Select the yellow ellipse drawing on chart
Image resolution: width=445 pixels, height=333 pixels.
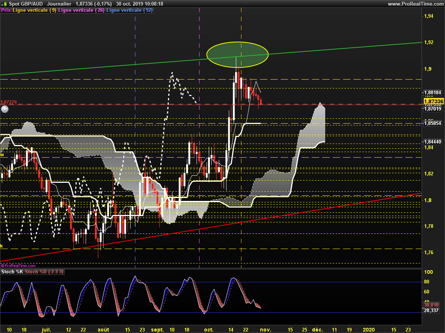tap(237, 54)
